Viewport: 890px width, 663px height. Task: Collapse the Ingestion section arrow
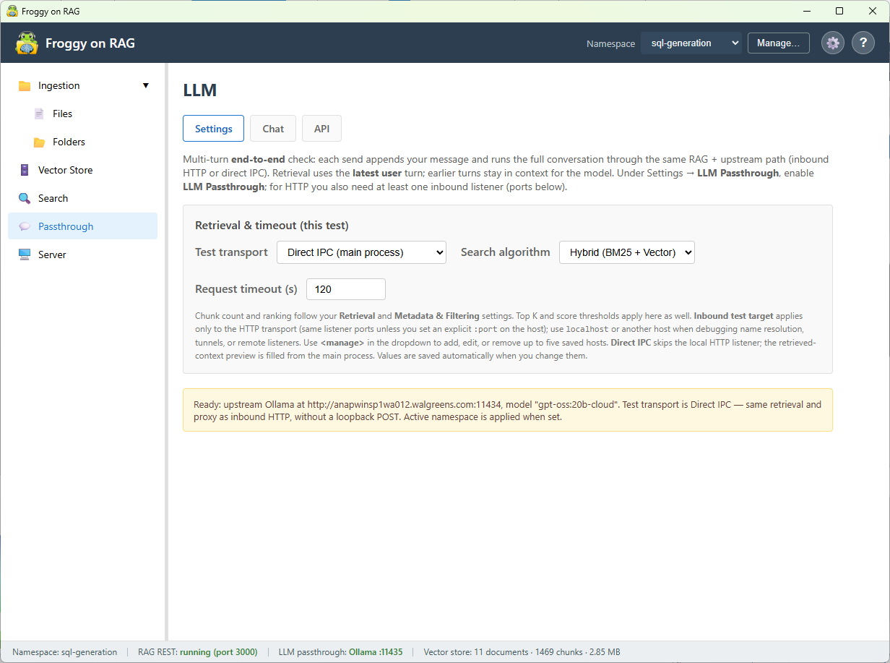(146, 85)
